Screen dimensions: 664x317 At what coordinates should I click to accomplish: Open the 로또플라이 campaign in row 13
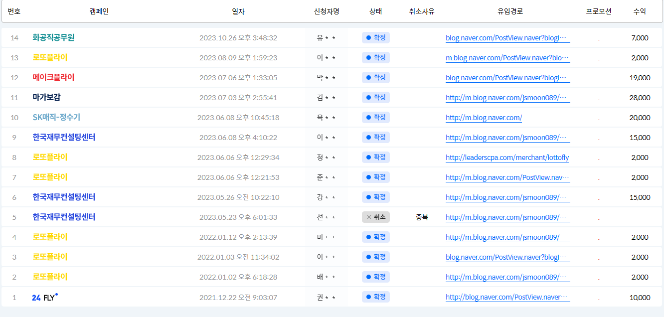pos(50,58)
